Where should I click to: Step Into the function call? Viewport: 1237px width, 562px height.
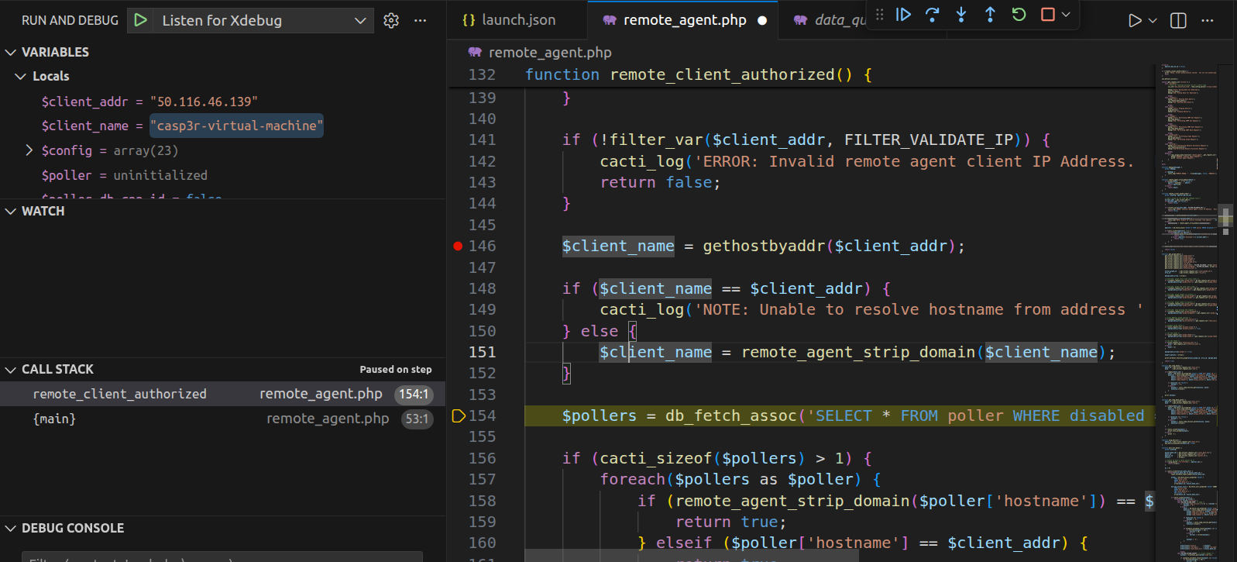961,15
